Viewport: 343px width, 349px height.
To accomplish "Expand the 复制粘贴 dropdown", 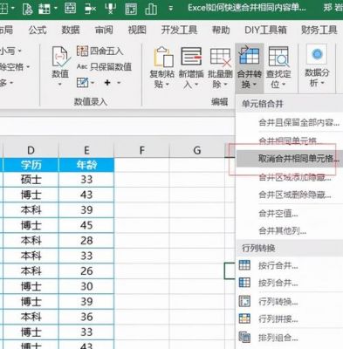I will point(168,85).
